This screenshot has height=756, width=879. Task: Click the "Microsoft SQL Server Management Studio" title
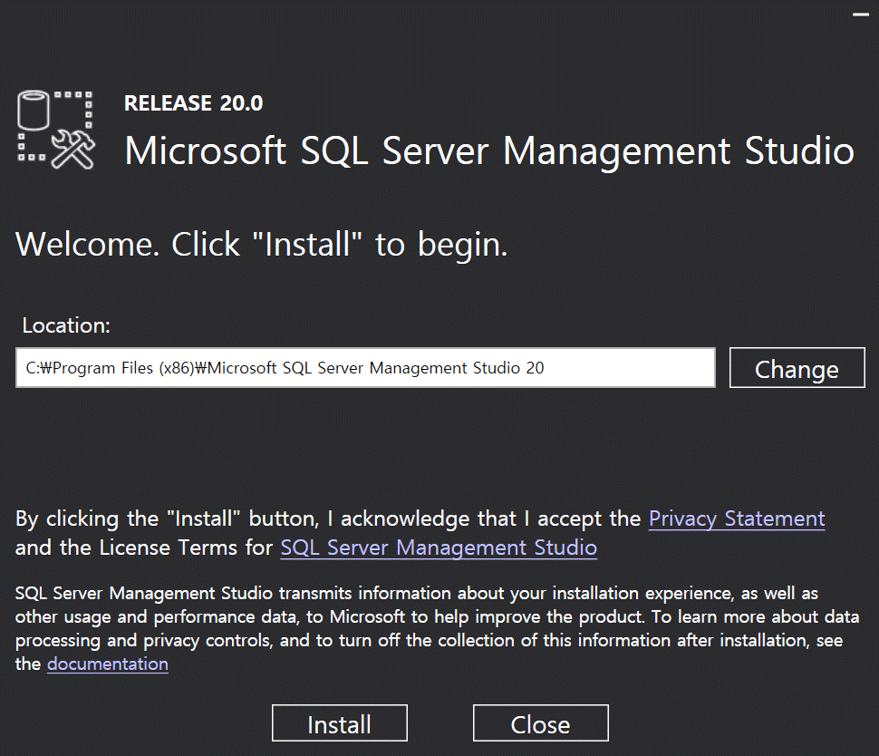click(488, 151)
